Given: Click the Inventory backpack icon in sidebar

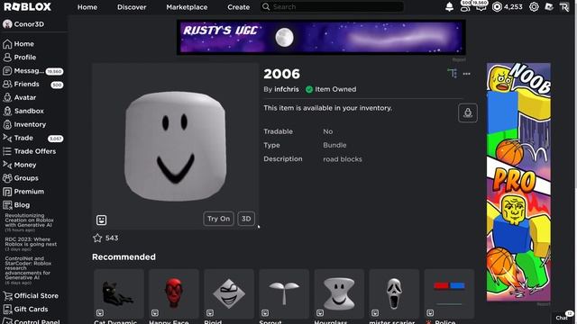Looking at the screenshot, I should (x=7, y=124).
